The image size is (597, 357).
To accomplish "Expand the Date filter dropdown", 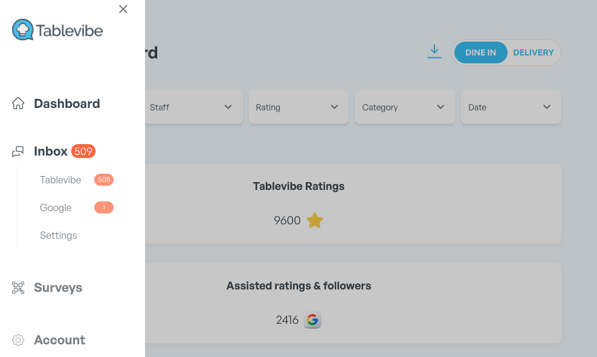I will coord(511,107).
